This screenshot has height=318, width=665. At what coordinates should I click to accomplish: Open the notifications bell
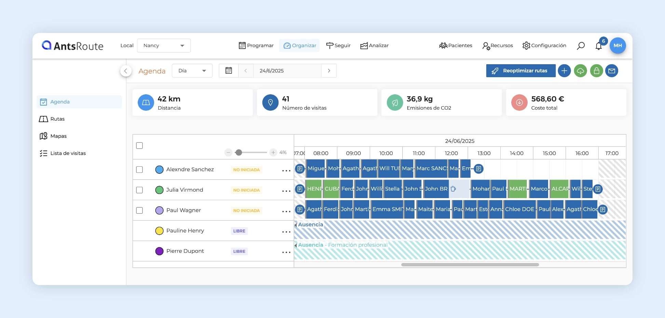click(598, 46)
